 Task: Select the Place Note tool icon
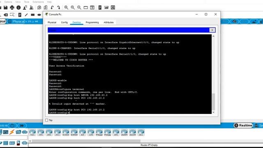tap(20, 15)
